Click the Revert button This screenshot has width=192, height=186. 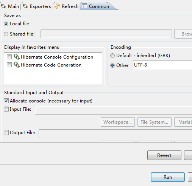tap(164, 155)
